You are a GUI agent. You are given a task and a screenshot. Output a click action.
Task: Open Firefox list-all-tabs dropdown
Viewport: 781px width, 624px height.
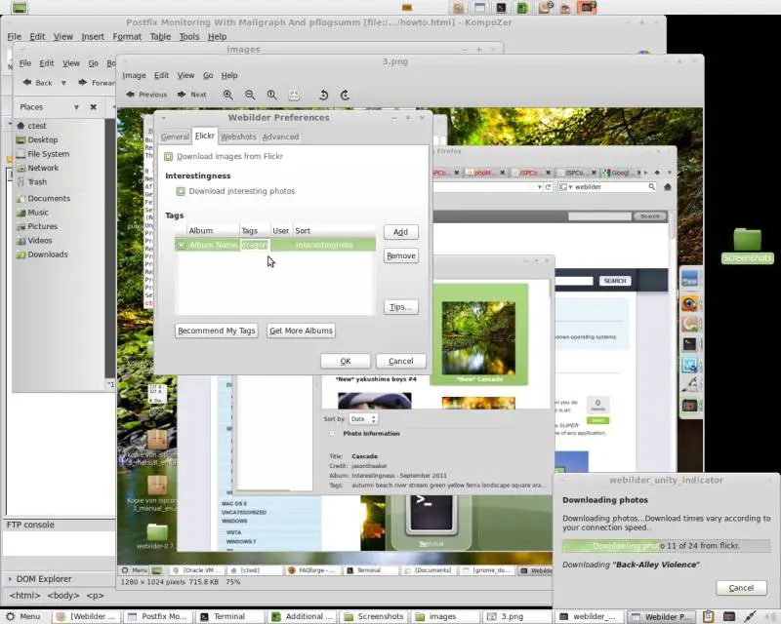(x=670, y=173)
